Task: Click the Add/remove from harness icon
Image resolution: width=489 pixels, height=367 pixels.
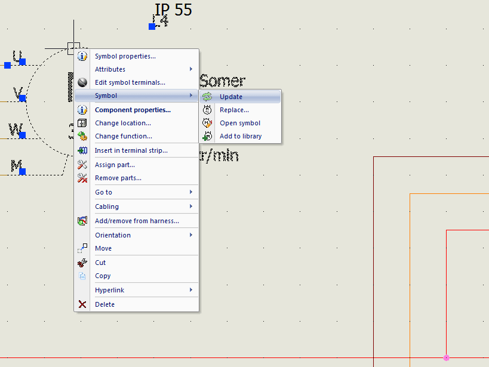Action: tap(82, 221)
